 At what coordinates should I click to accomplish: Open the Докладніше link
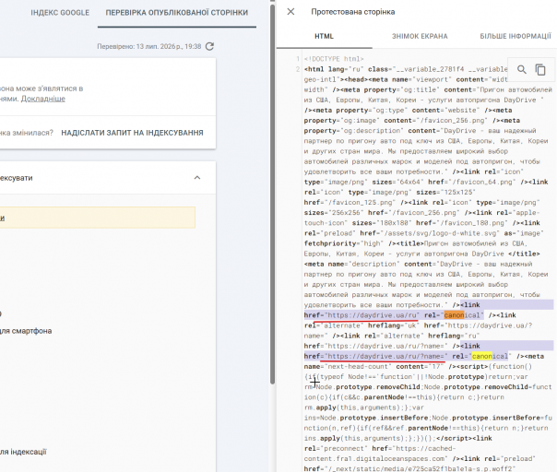pyautogui.click(x=43, y=99)
